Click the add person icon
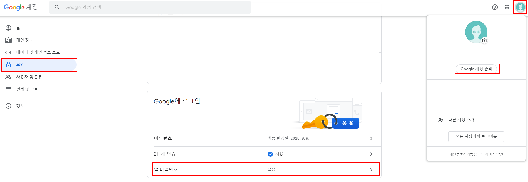 (441, 120)
